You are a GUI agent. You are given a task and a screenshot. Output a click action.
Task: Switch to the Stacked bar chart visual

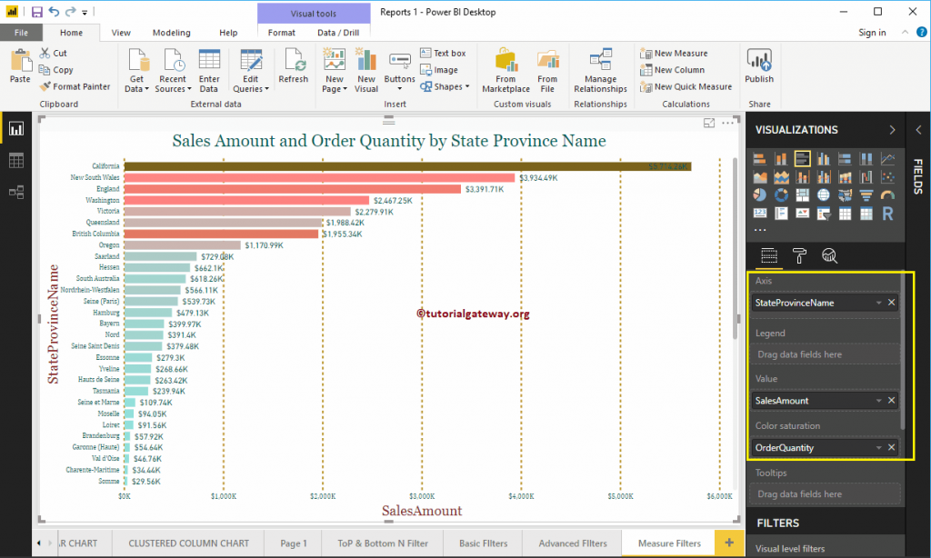758,160
